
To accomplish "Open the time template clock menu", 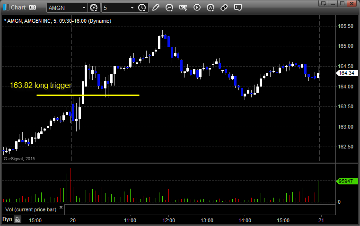I will 142,8.
